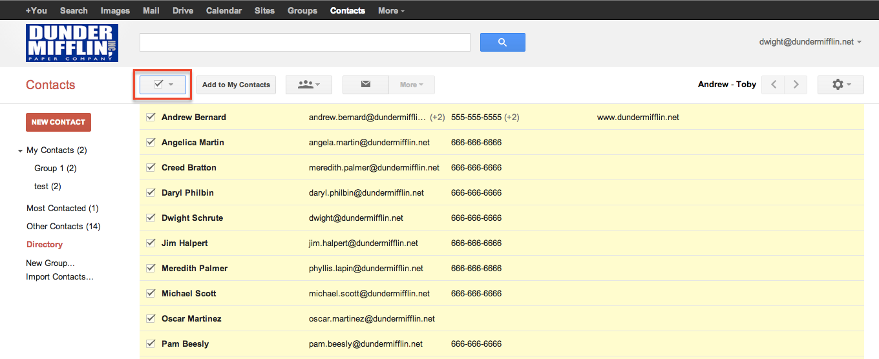Click the Dunder Mifflin logo

click(x=72, y=43)
